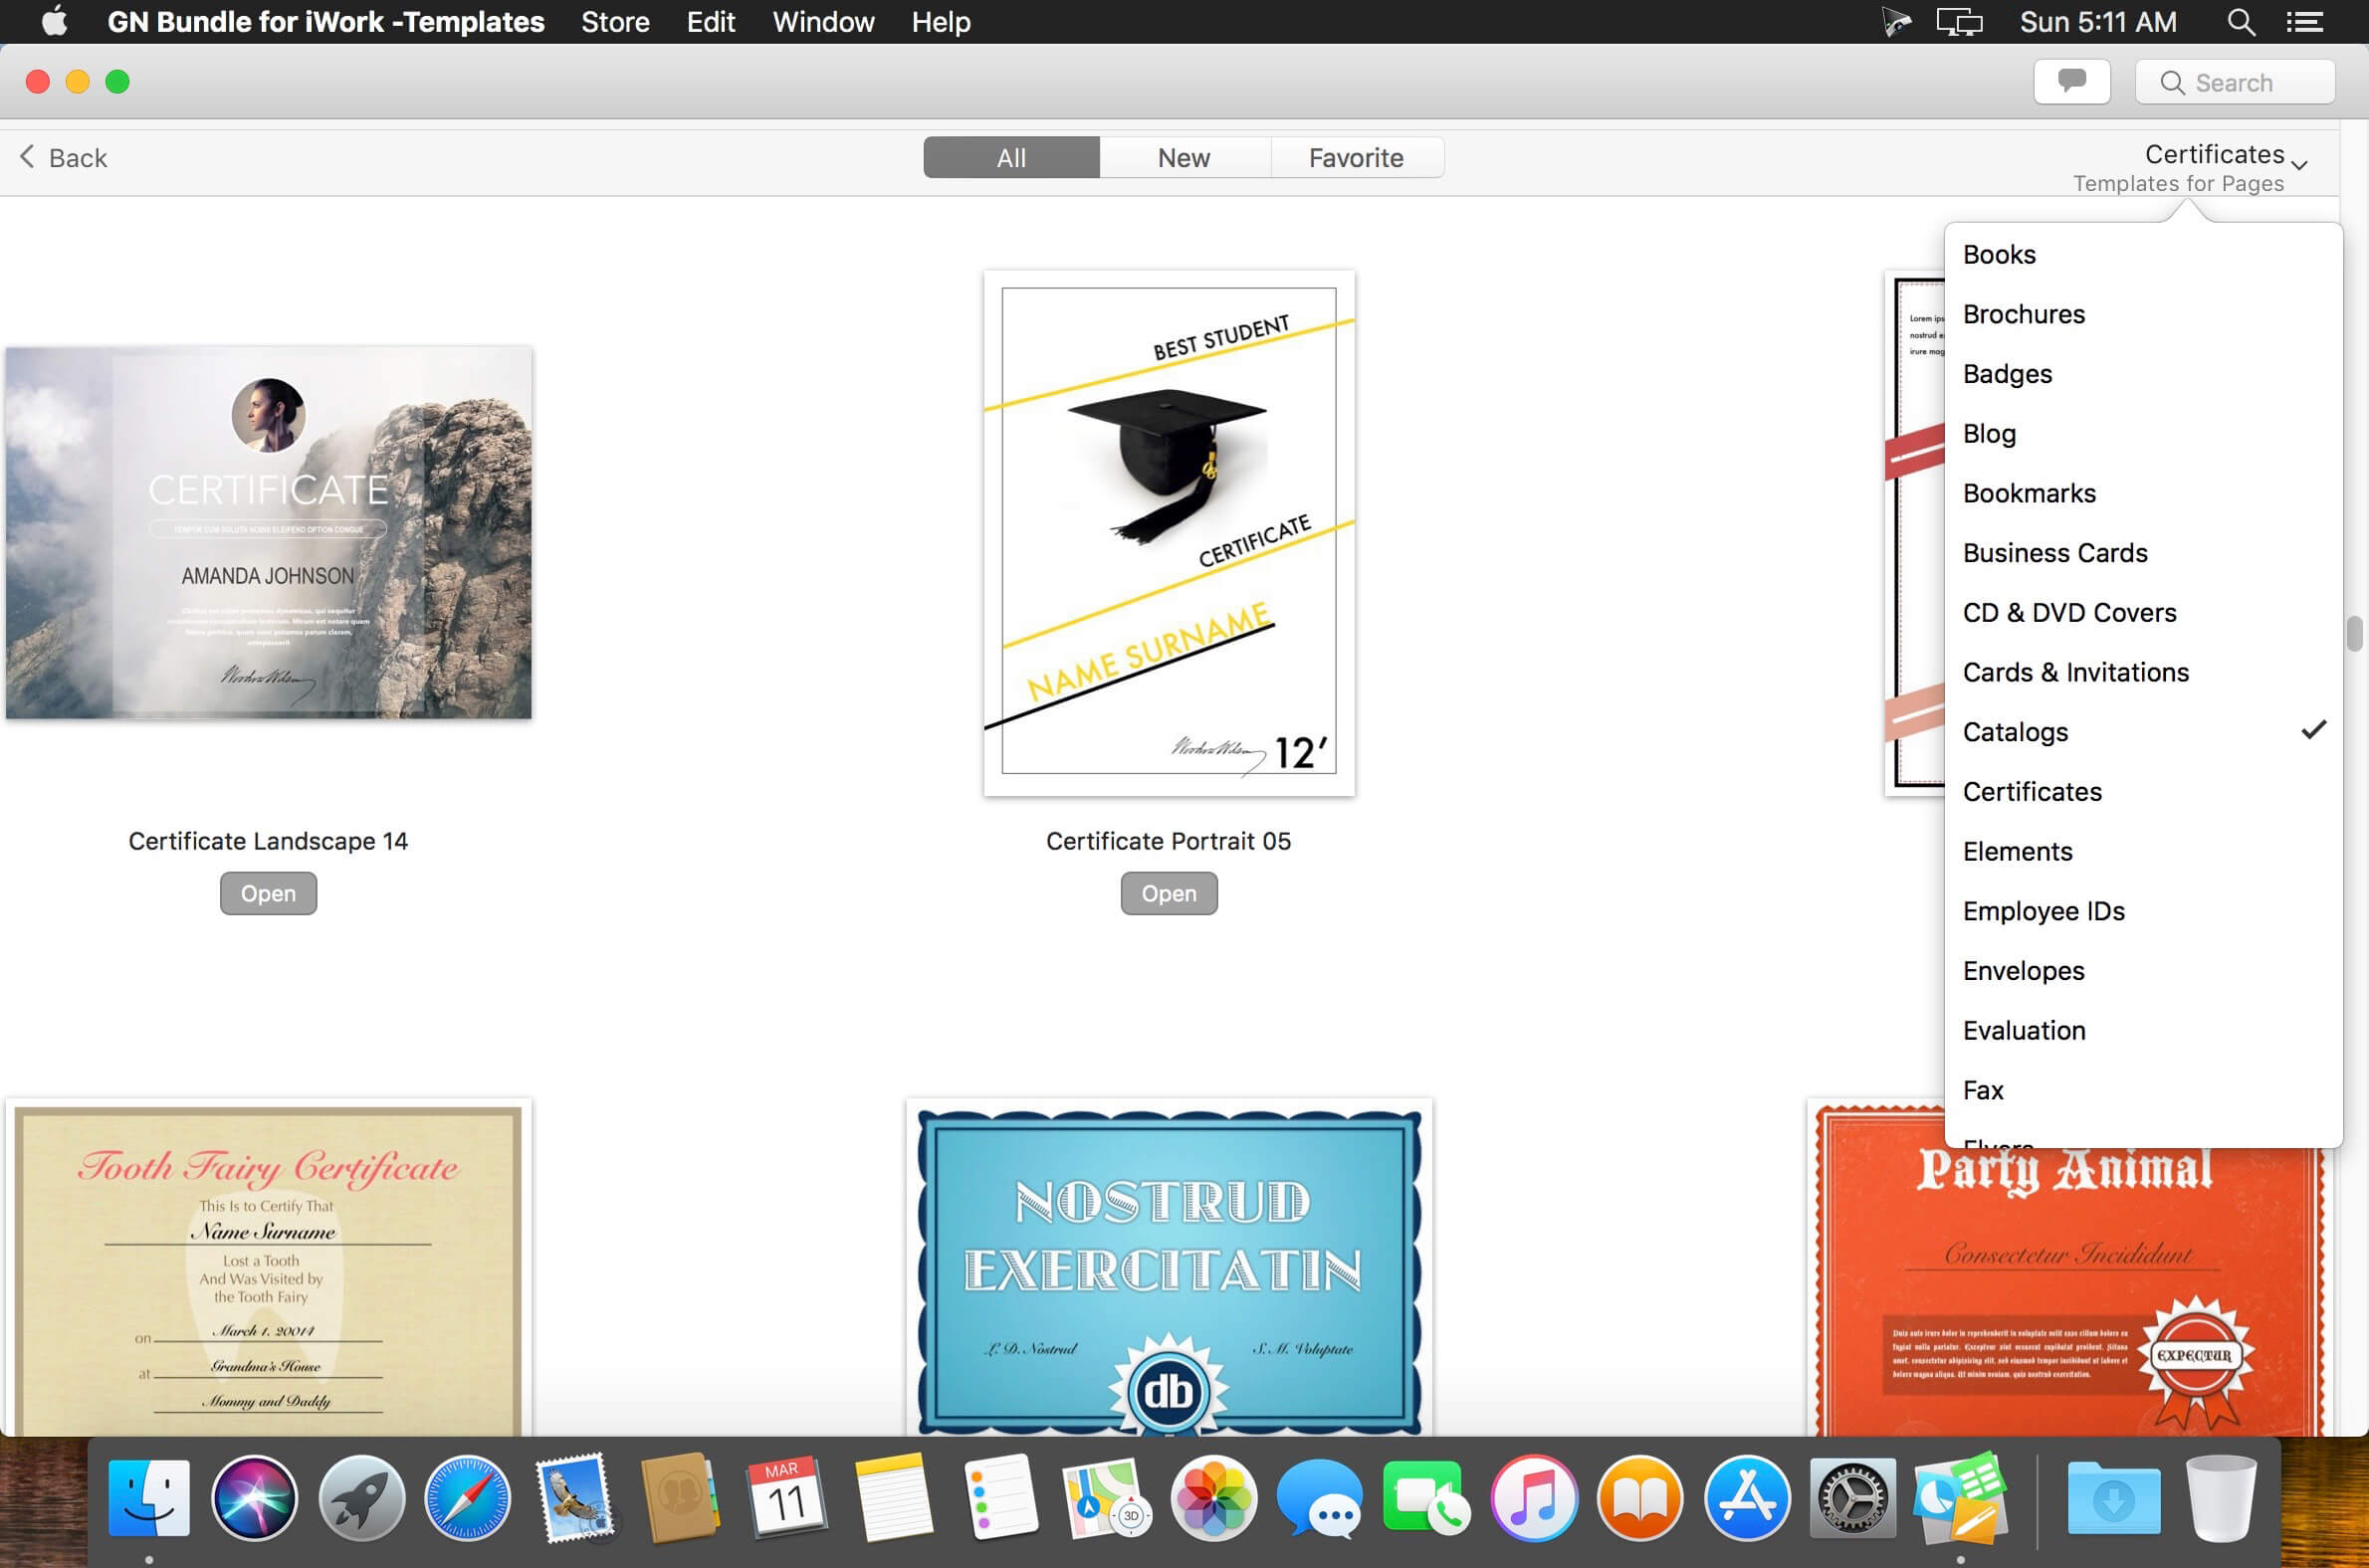Screen dimensions: 2369x1568
Task: Open Finder from the dock
Action: click(148, 1497)
